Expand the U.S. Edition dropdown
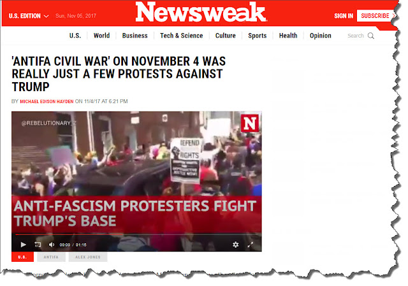This screenshot has height=286, width=408. [28, 16]
